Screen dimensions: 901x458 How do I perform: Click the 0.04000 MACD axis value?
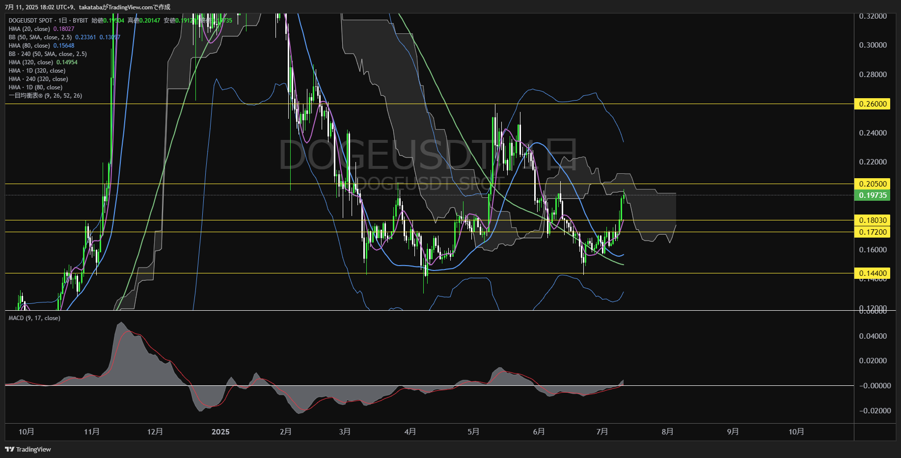point(873,336)
